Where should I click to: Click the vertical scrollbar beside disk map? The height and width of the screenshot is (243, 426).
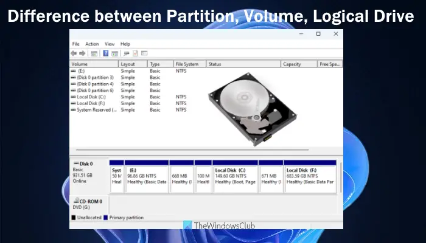pos(340,177)
